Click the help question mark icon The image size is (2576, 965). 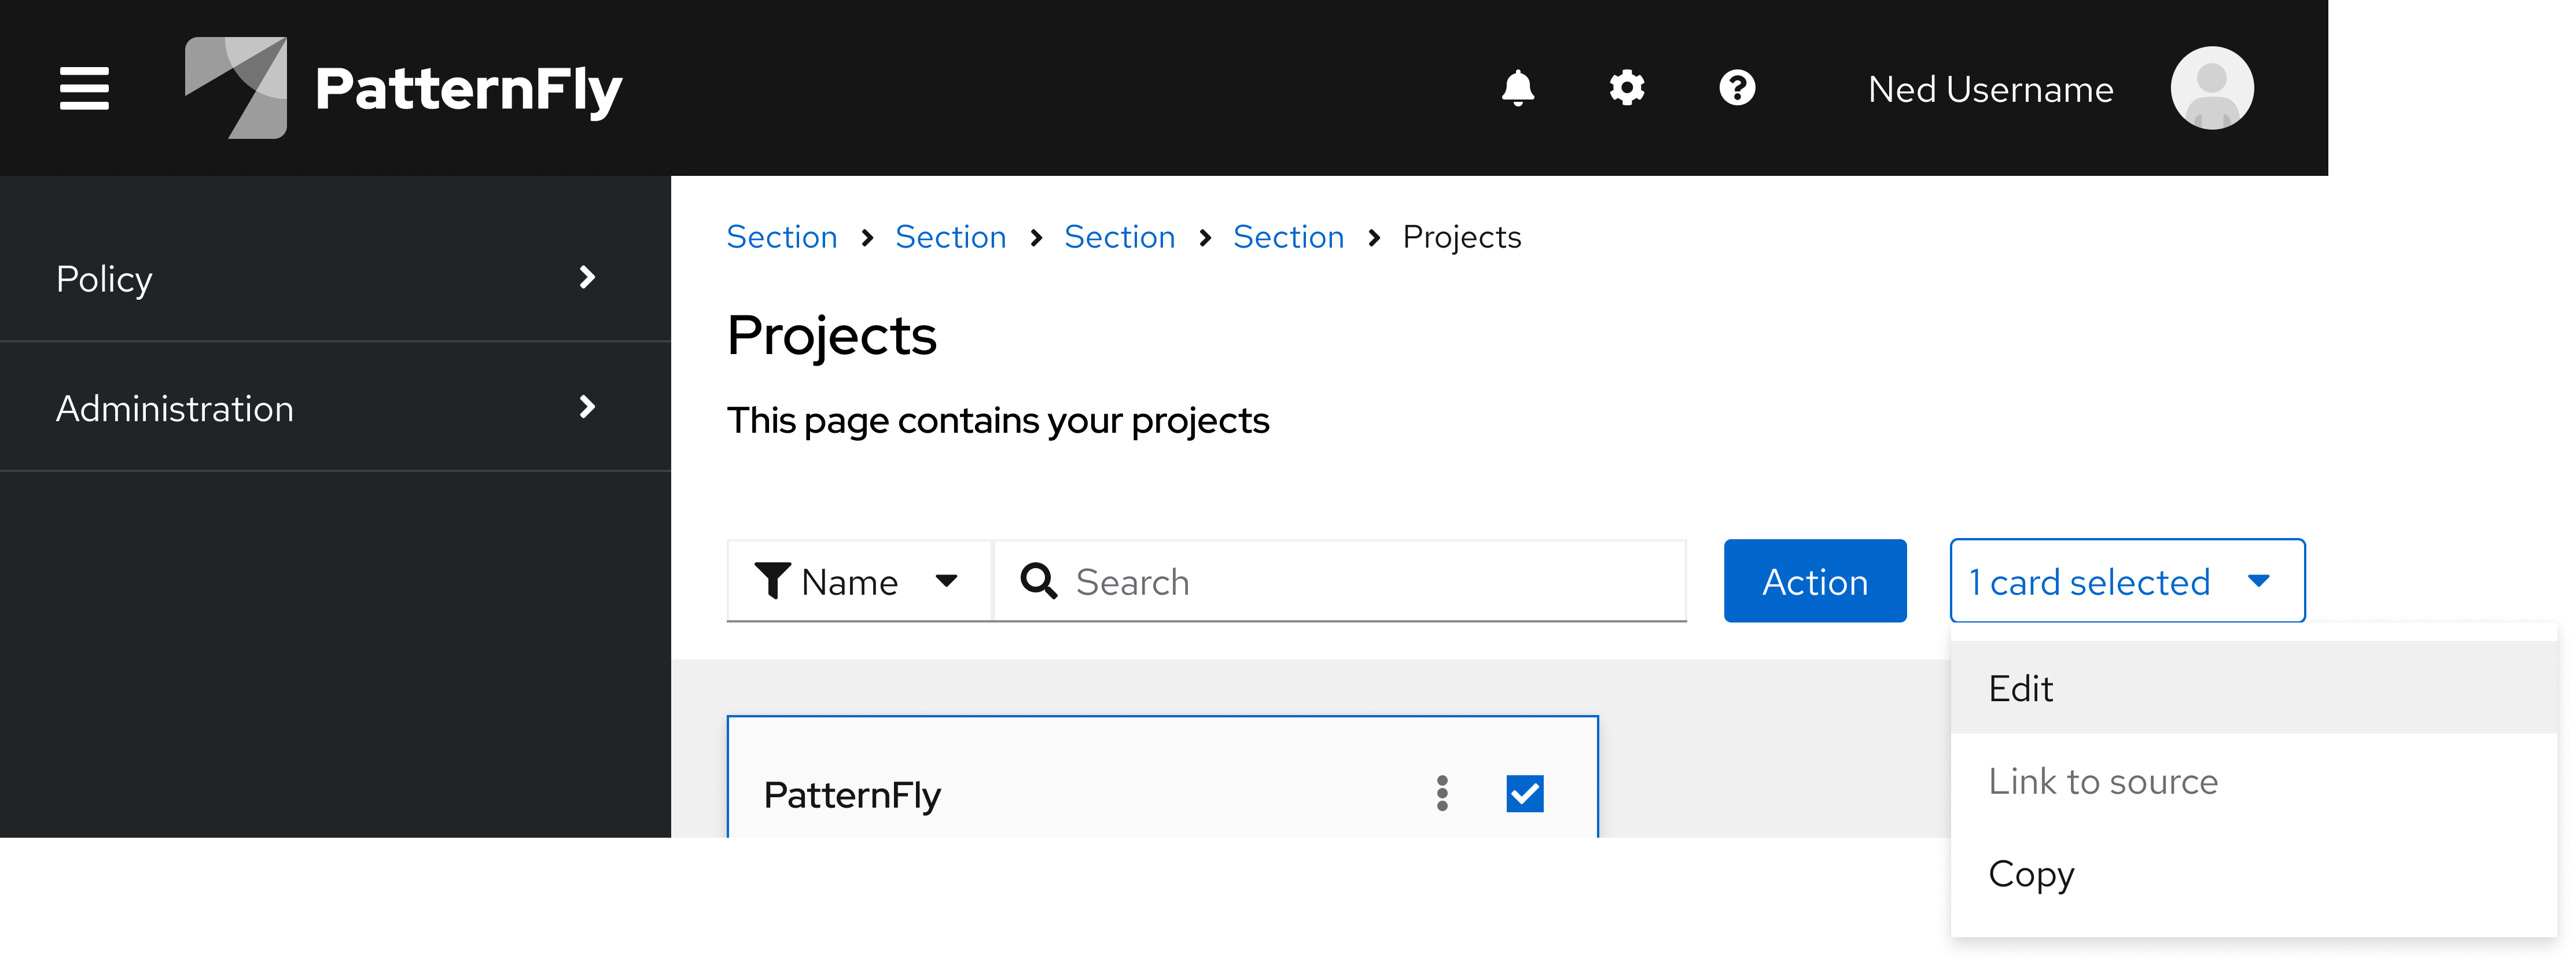1737,88
